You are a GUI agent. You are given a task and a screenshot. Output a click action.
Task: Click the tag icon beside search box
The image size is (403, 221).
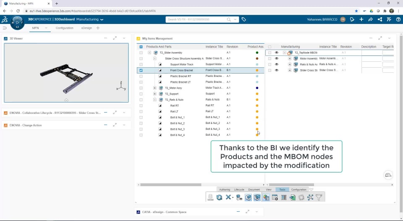pos(243,19)
